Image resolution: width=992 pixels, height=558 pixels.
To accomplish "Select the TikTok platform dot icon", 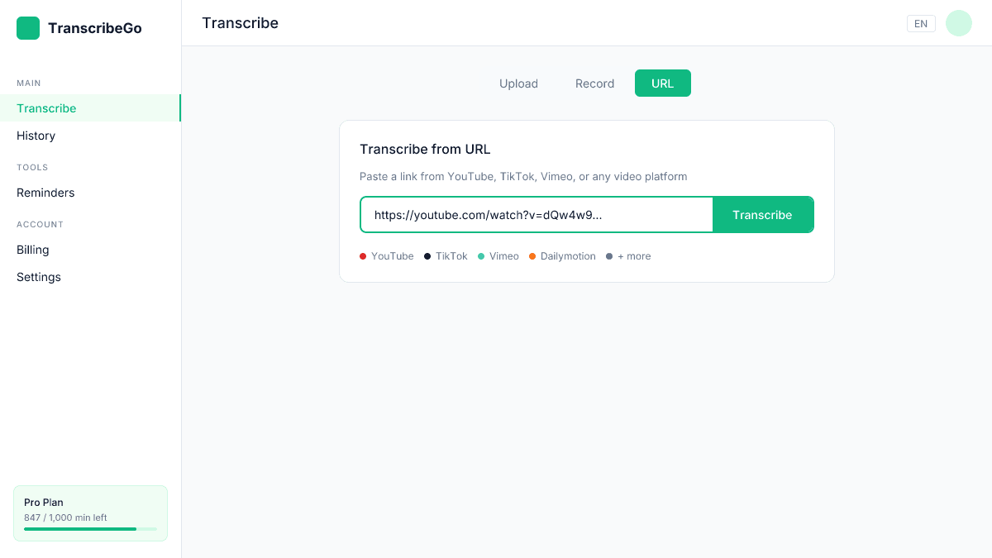I will click(426, 256).
